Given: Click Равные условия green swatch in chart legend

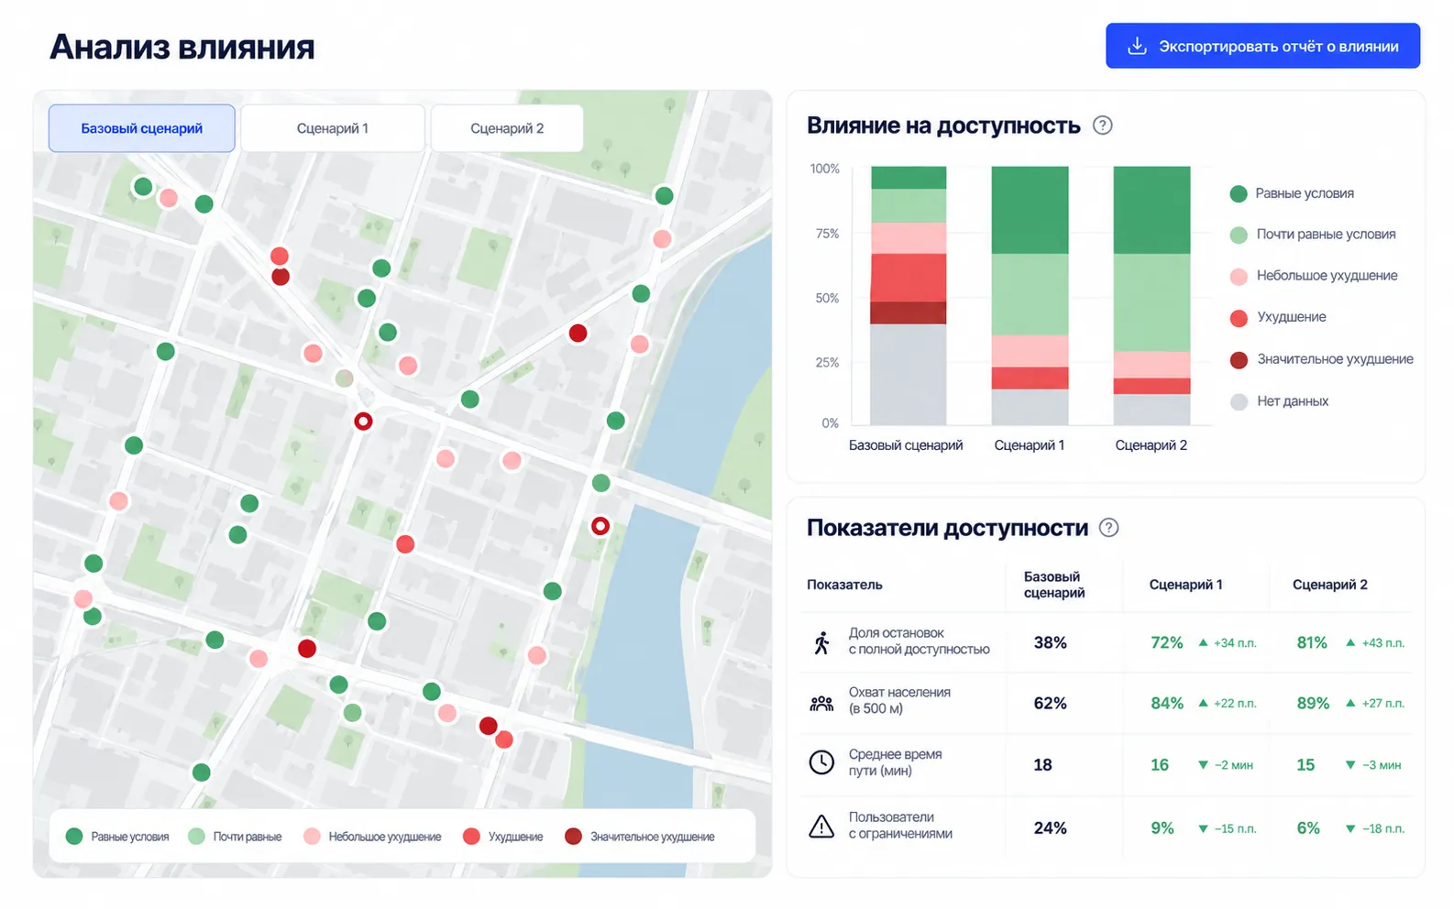Looking at the screenshot, I should (x=1239, y=193).
